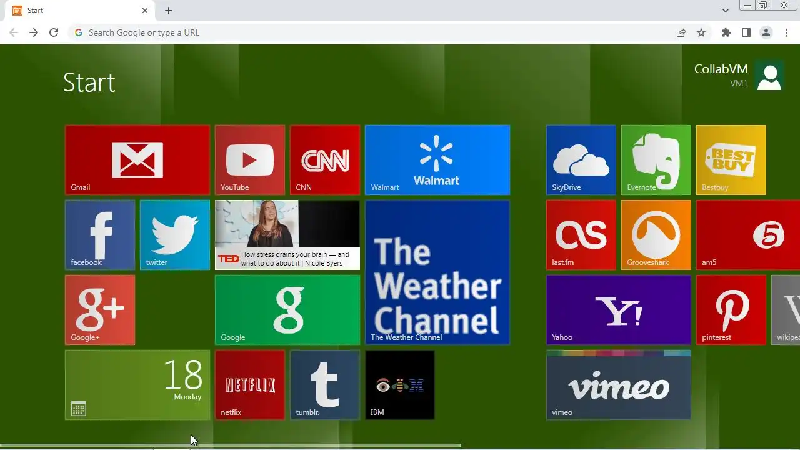This screenshot has width=800, height=450.
Task: Open the Chrome profile menu
Action: pyautogui.click(x=766, y=32)
